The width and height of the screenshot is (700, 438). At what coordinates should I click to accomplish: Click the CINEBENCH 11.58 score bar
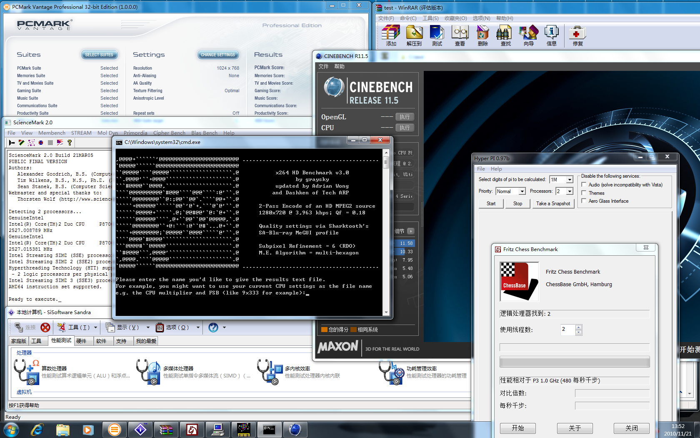coord(404,243)
